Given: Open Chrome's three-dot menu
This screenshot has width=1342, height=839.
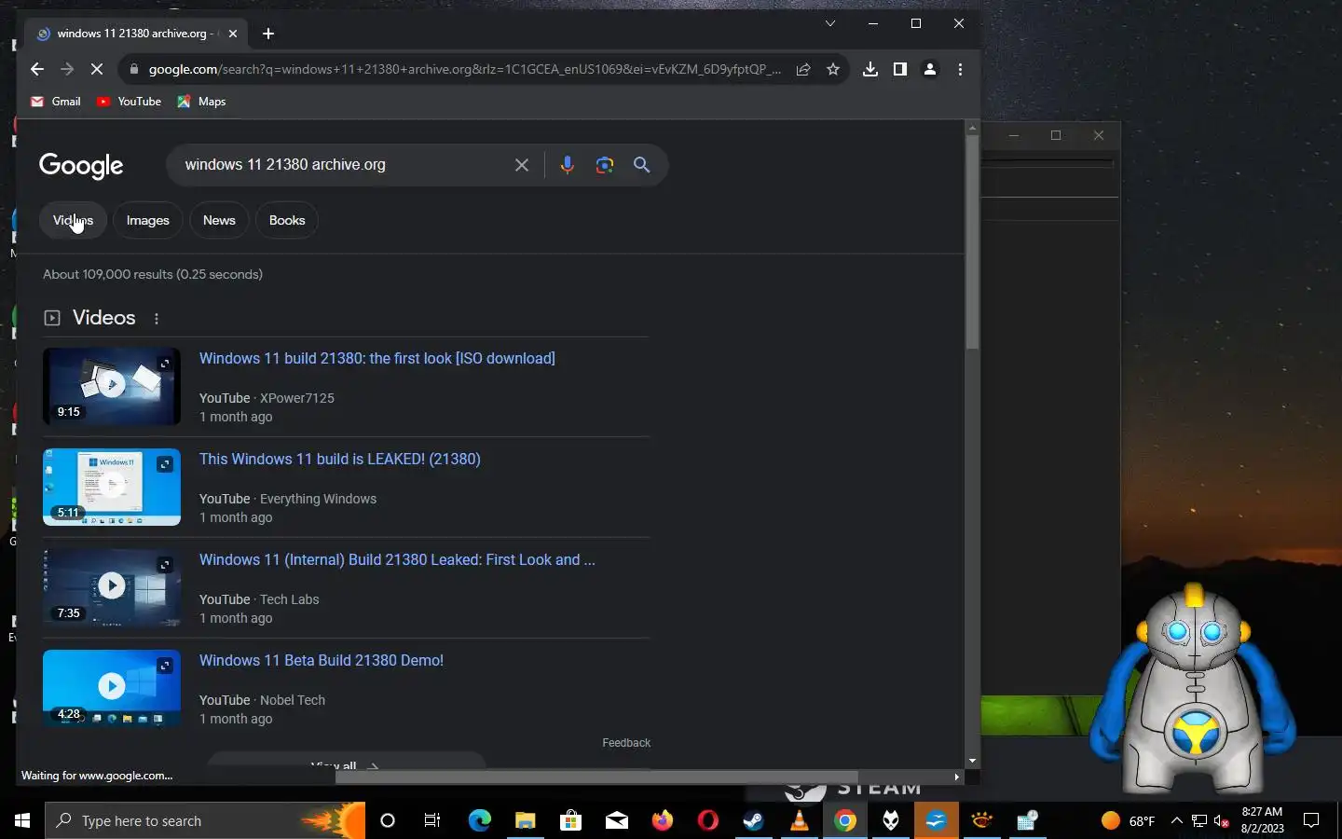Looking at the screenshot, I should coord(960,69).
